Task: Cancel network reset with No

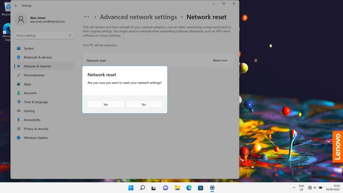Action: [144, 104]
